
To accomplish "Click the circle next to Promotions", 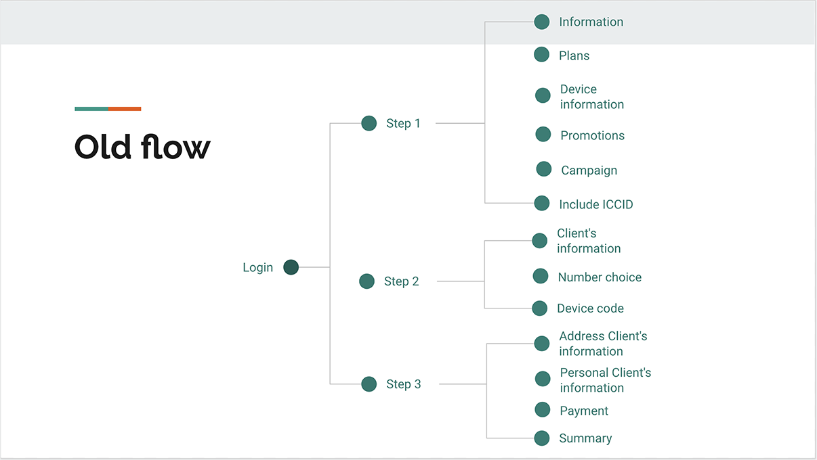I will point(543,135).
